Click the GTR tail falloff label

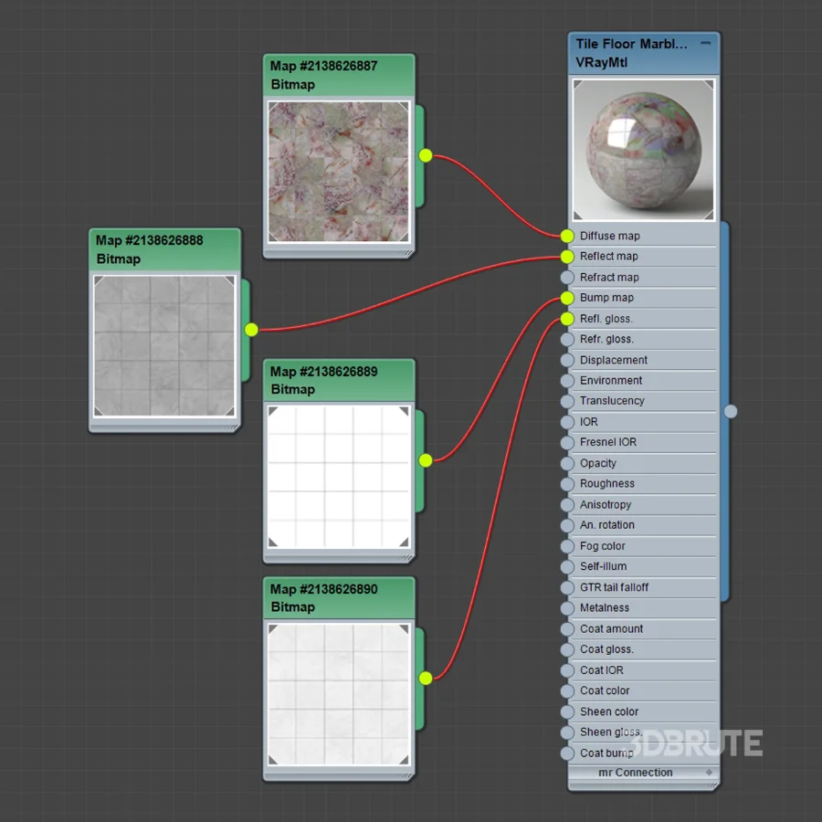(614, 587)
